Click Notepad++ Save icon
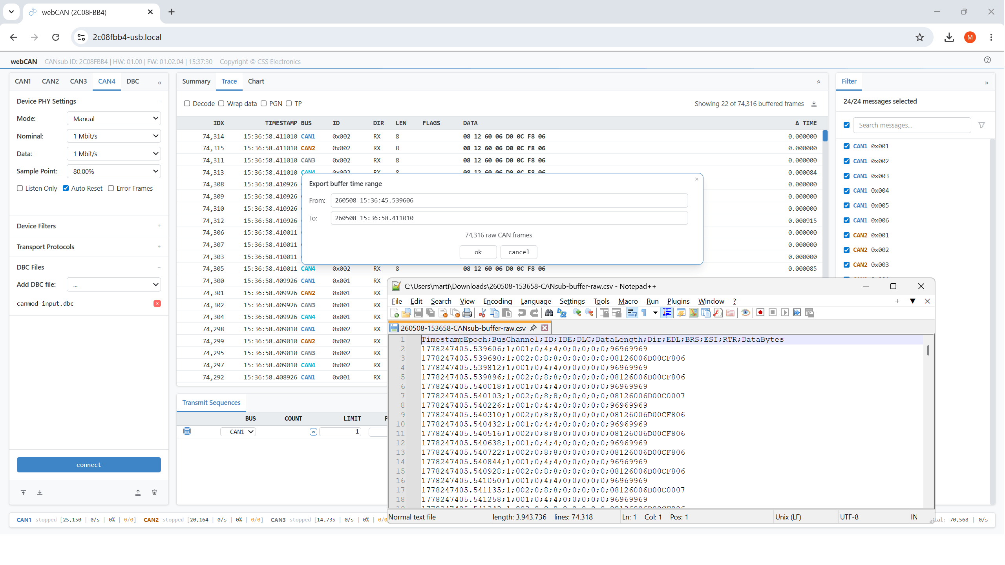The height and width of the screenshot is (565, 1005). 418,313
